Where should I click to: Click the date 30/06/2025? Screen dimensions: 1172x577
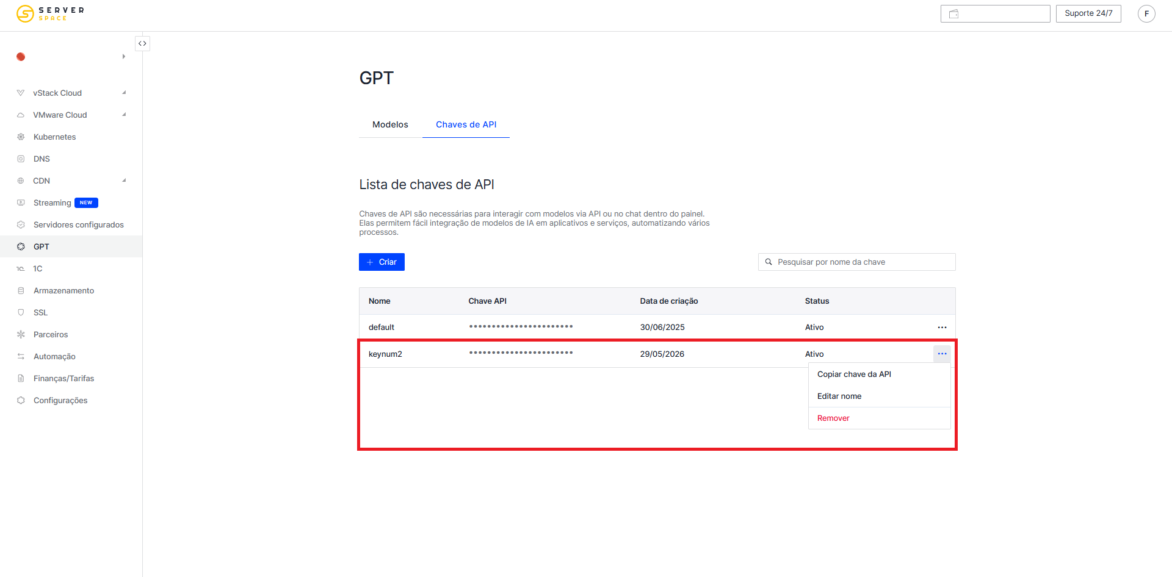click(662, 328)
